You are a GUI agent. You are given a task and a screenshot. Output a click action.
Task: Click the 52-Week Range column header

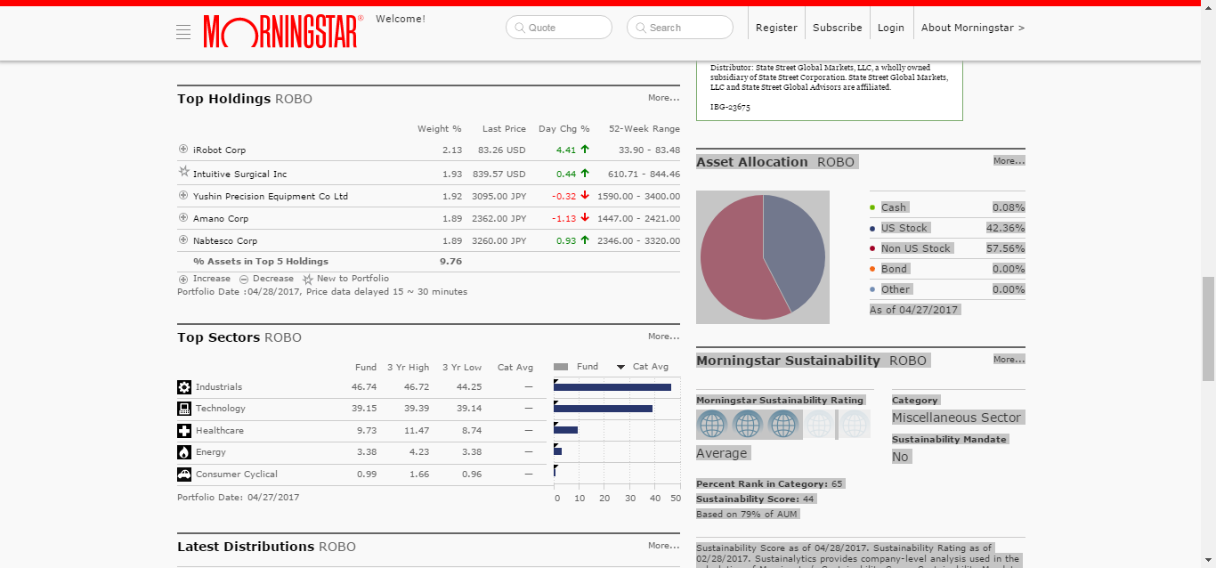[644, 129]
